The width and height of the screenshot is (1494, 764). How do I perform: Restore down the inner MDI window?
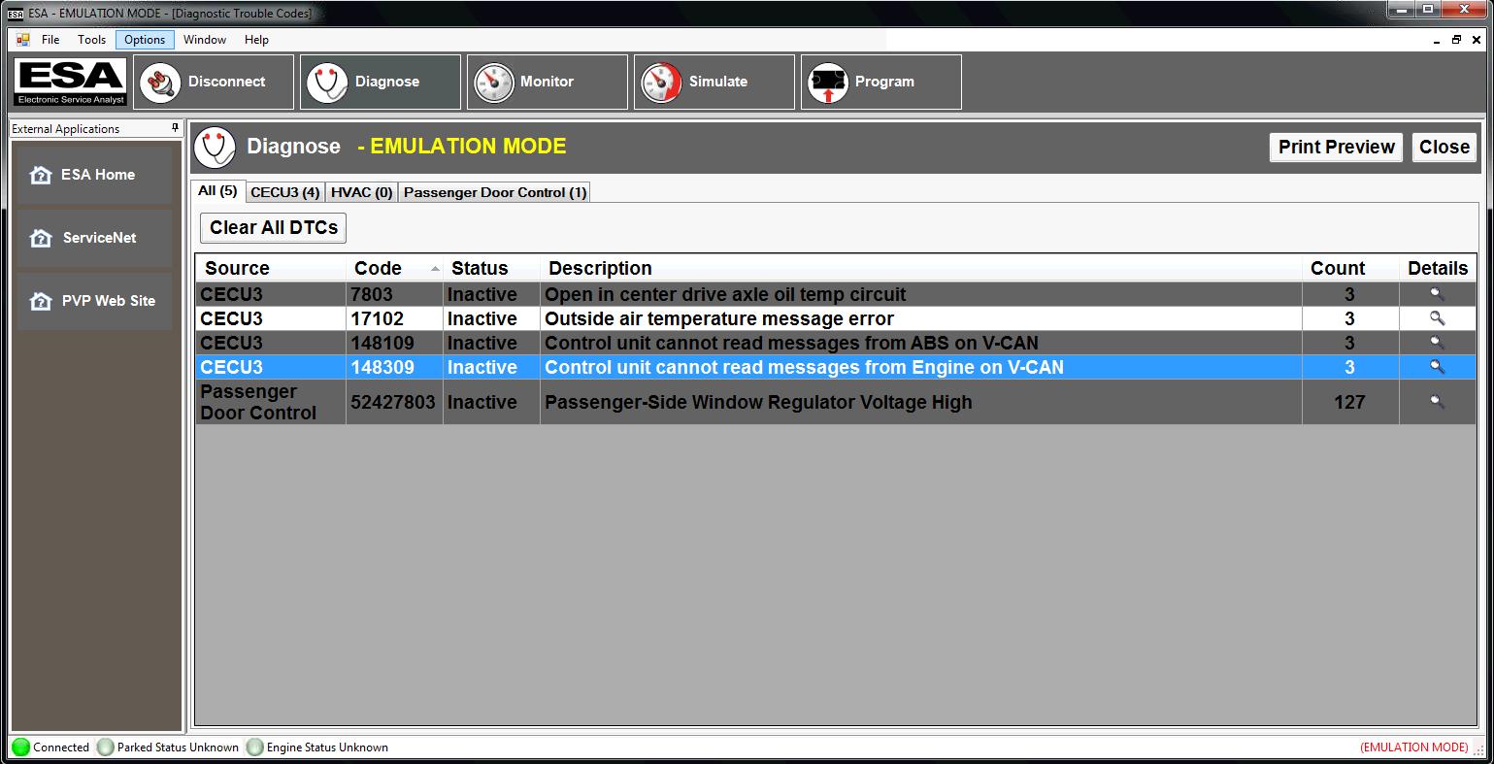coord(1456,40)
